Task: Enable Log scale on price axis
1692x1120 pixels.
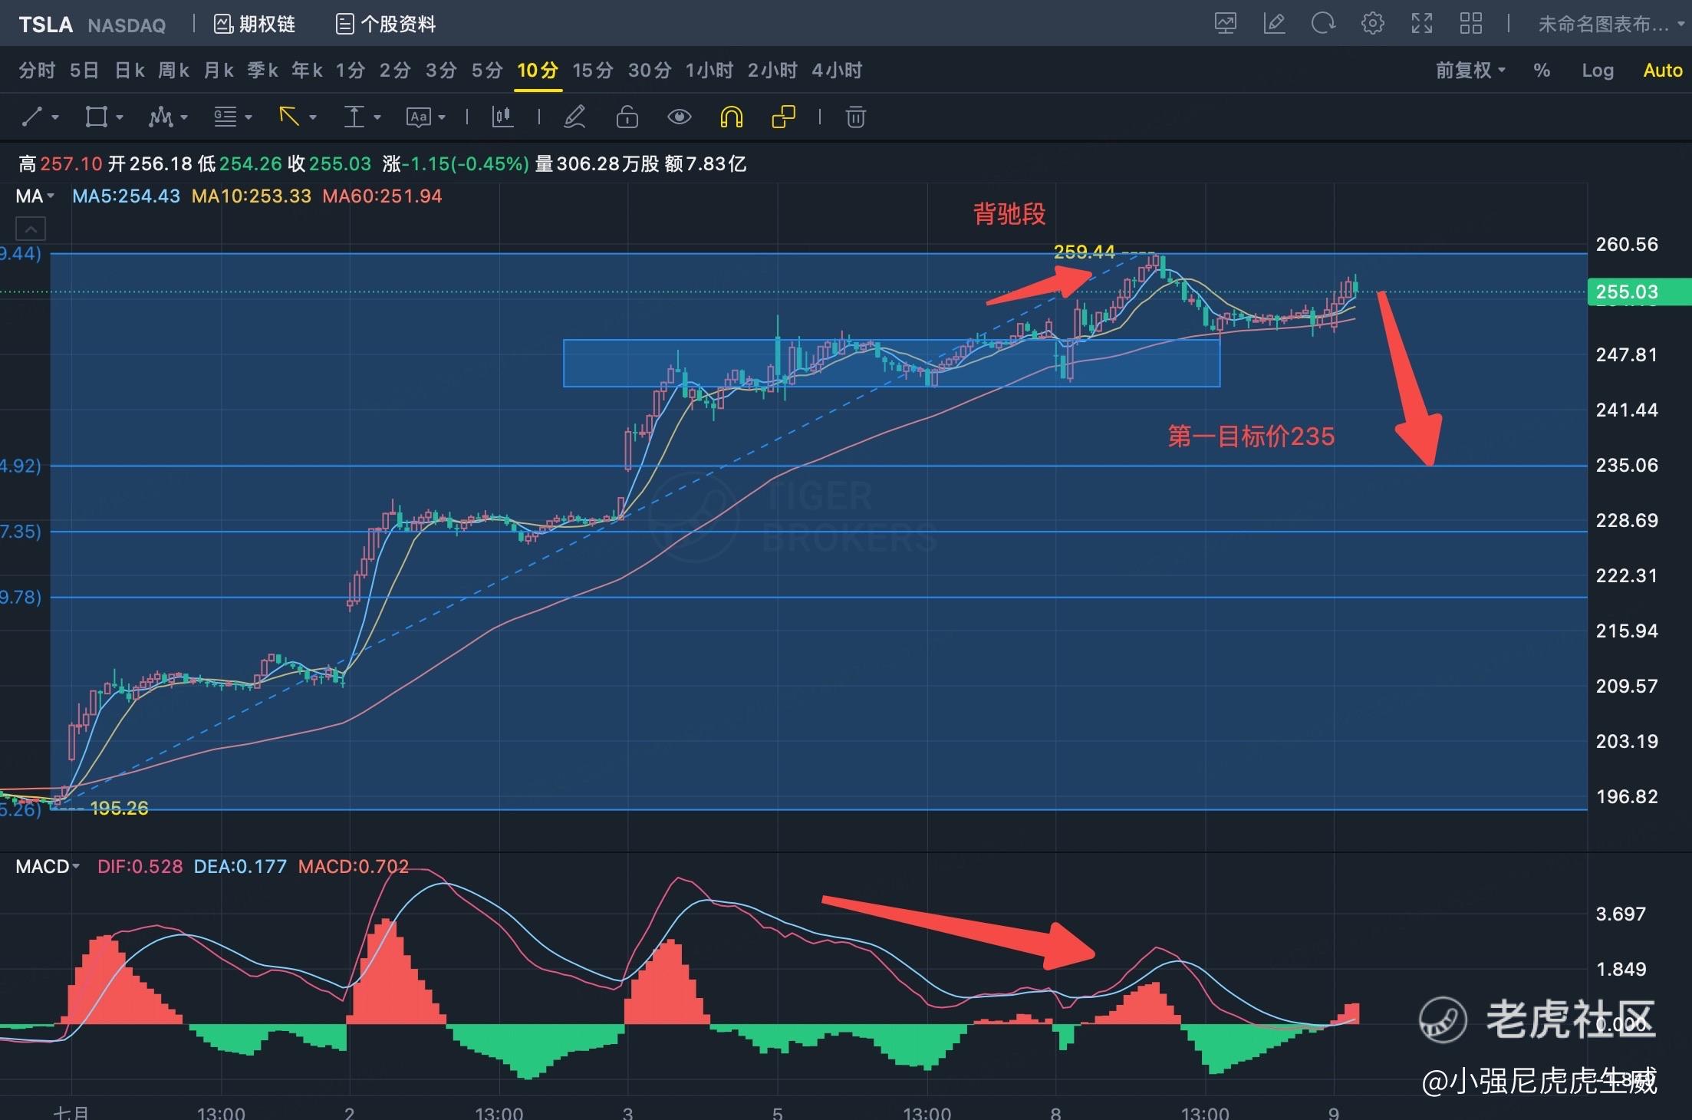Action: [x=1597, y=71]
